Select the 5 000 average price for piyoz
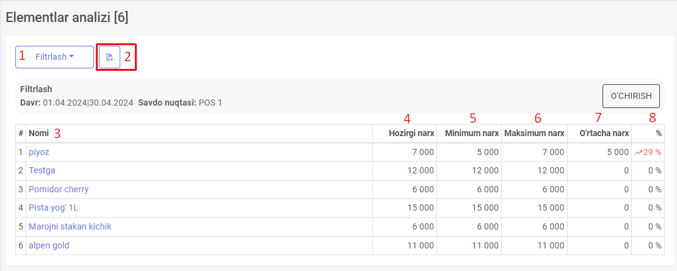677x271 pixels. [x=617, y=152]
